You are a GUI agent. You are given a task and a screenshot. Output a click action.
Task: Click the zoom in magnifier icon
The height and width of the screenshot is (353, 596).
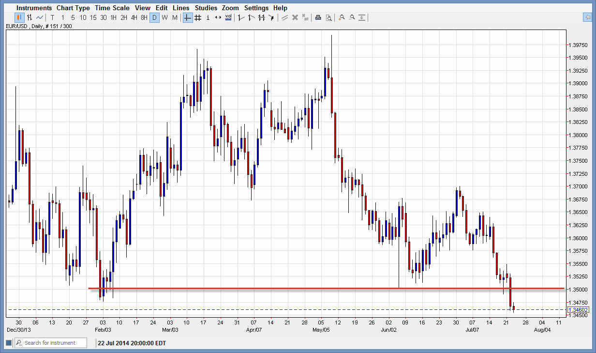342,18
